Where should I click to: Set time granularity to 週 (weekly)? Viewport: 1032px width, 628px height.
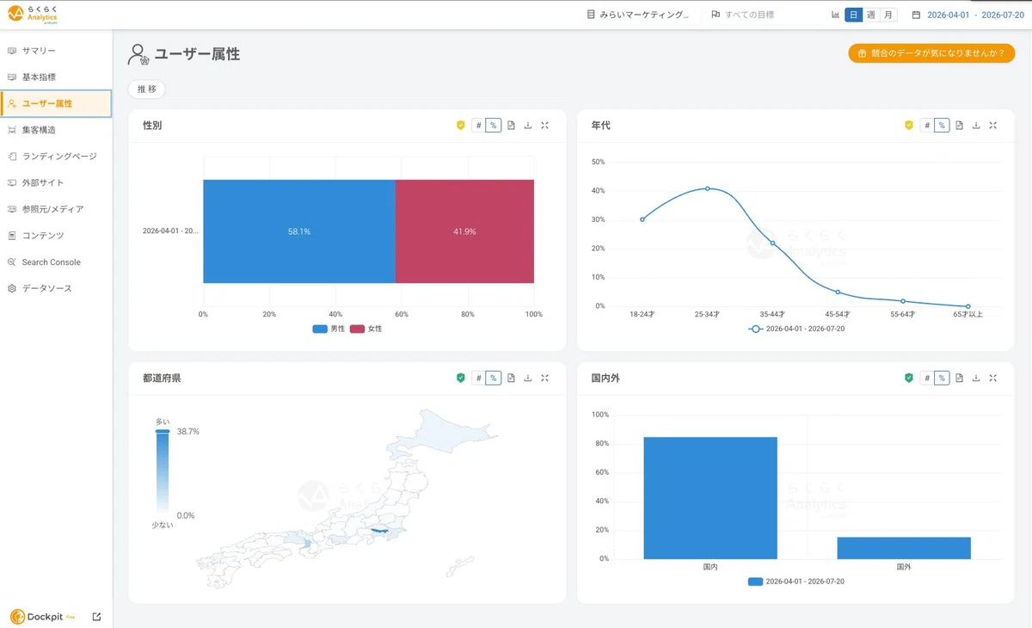pyautogui.click(x=871, y=15)
